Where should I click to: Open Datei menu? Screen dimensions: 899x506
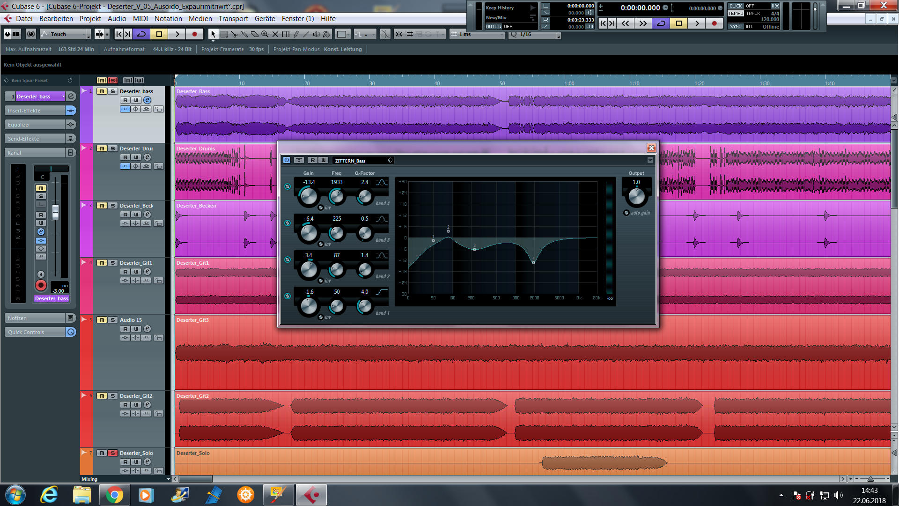[24, 19]
